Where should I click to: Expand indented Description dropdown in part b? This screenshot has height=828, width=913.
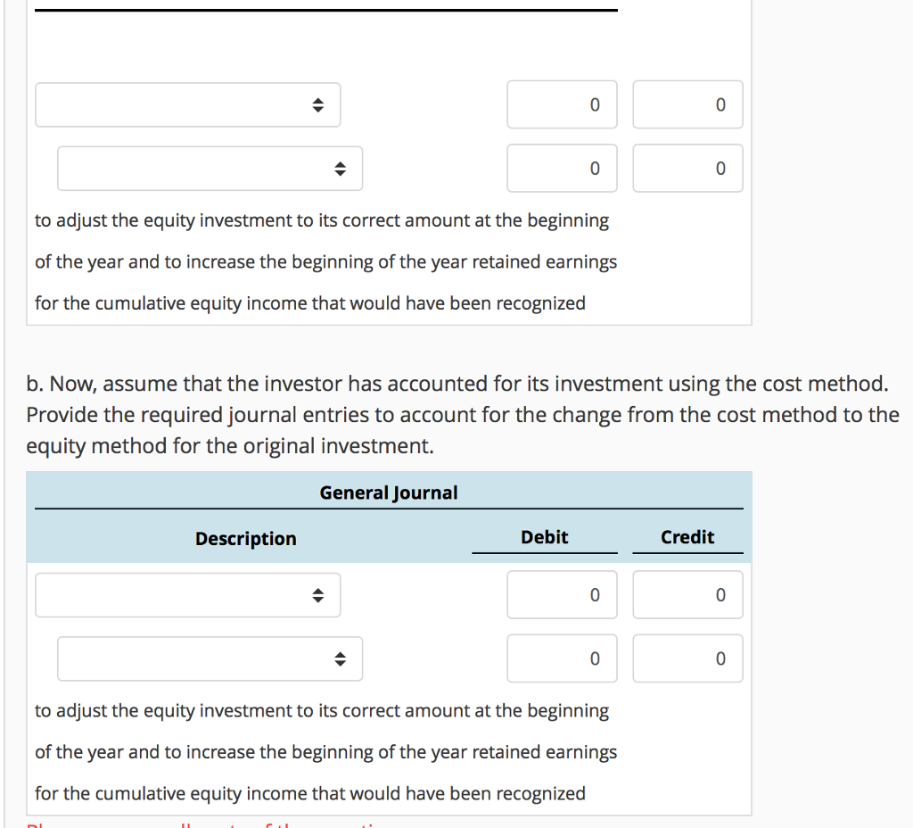pos(210,659)
